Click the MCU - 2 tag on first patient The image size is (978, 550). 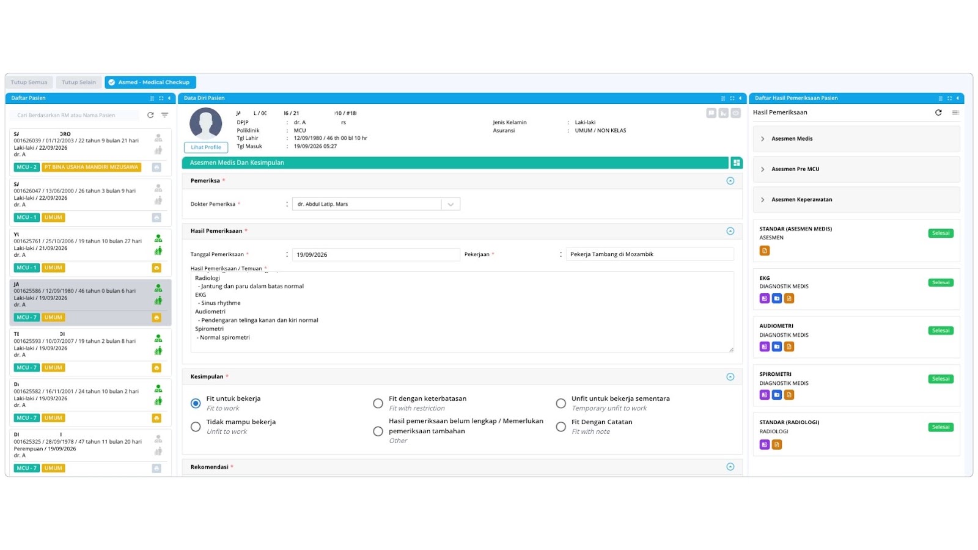point(27,167)
